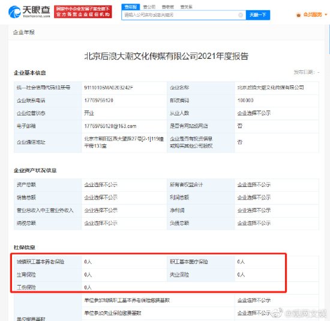The width and height of the screenshot is (330, 321).
Task: Click the phone number 17769759120
Action: click(x=99, y=100)
